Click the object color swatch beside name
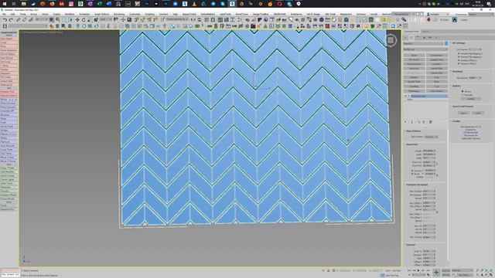495x278 pixels. (x=446, y=43)
